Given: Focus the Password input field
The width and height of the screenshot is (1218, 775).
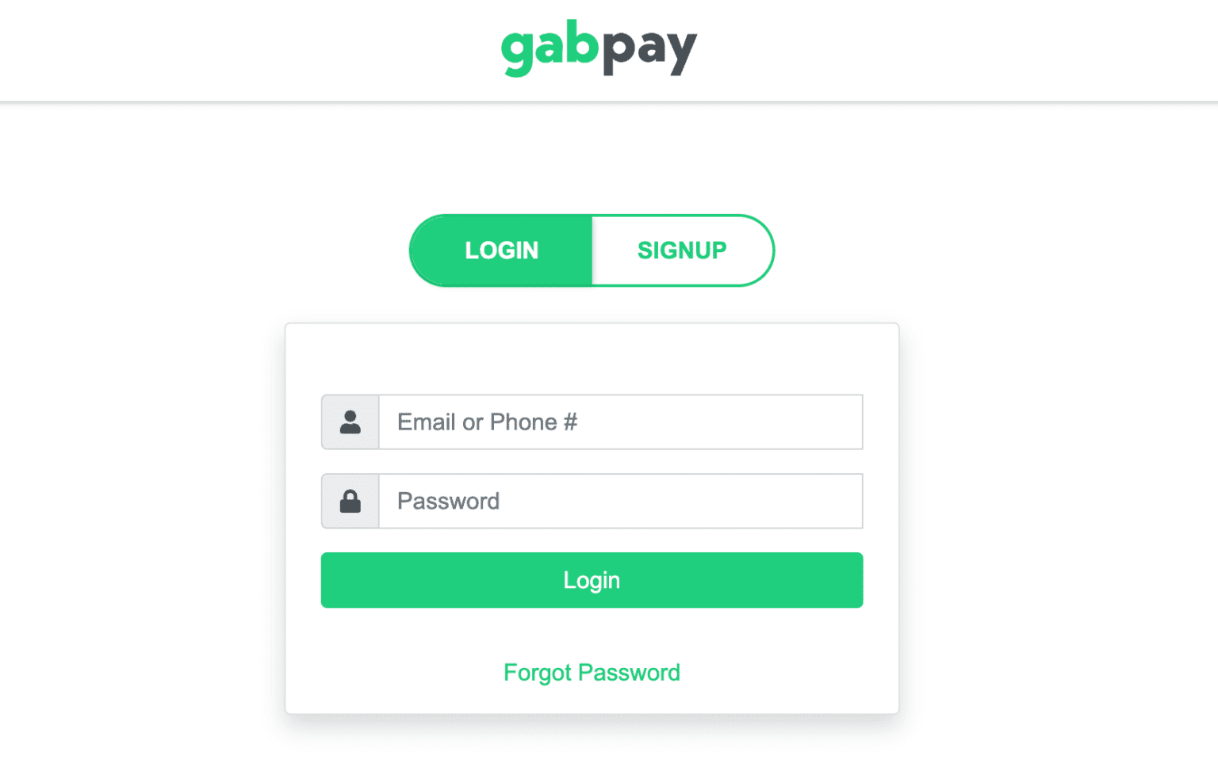Looking at the screenshot, I should (621, 501).
